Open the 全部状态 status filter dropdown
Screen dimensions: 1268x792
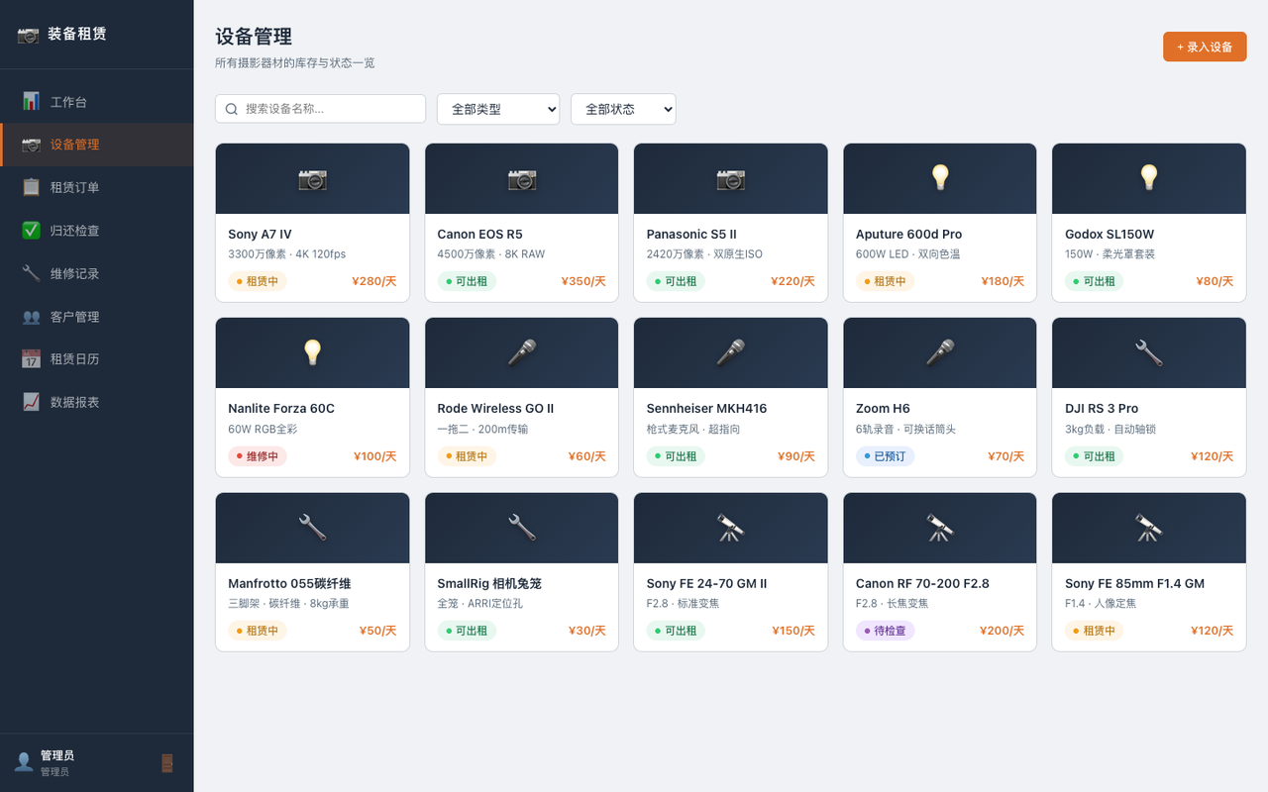pyautogui.click(x=623, y=109)
